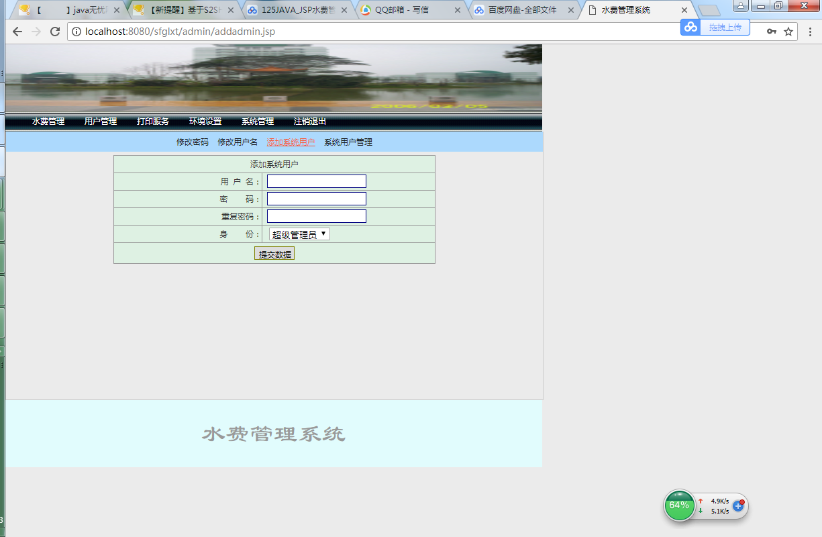Click the 拖拽上传 button
The width and height of the screenshot is (822, 537).
click(725, 27)
